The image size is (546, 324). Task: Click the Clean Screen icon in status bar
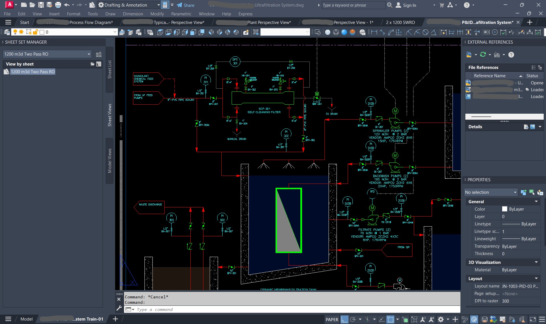[533, 319]
